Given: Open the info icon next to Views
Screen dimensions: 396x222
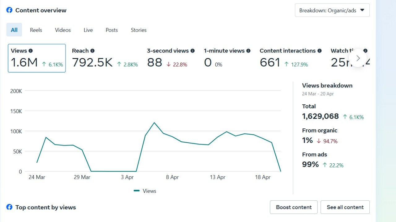Looking at the screenshot, I should (31, 51).
